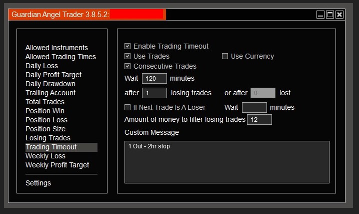Check the If Next Trade Is A Loser box
This screenshot has height=214, width=359.
pos(127,107)
